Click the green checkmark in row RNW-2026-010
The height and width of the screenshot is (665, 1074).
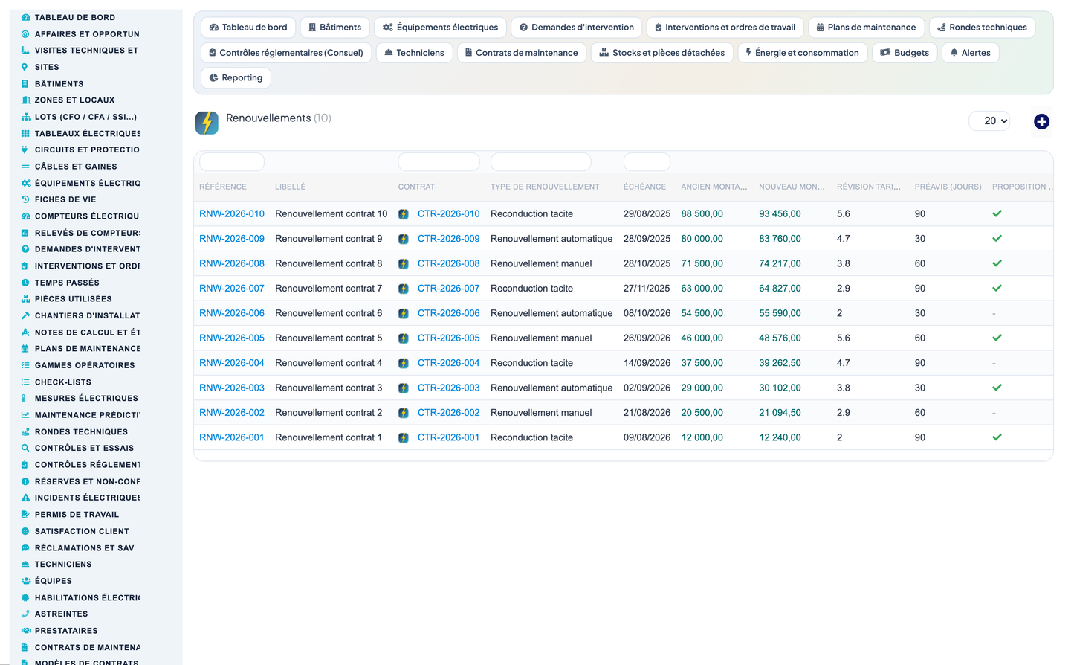click(x=997, y=213)
